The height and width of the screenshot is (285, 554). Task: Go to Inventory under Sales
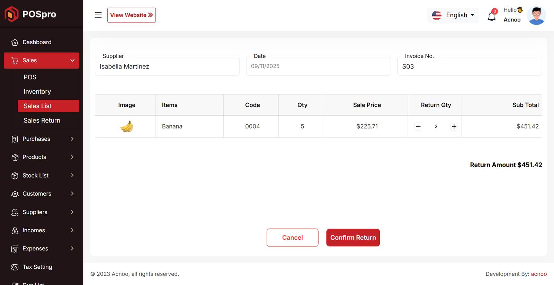(x=37, y=92)
